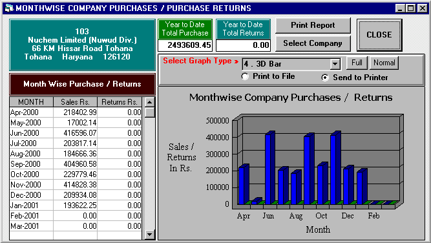The width and height of the screenshot is (431, 243).
Task: Click the month table scrollbar thumb
Action: coord(149,112)
